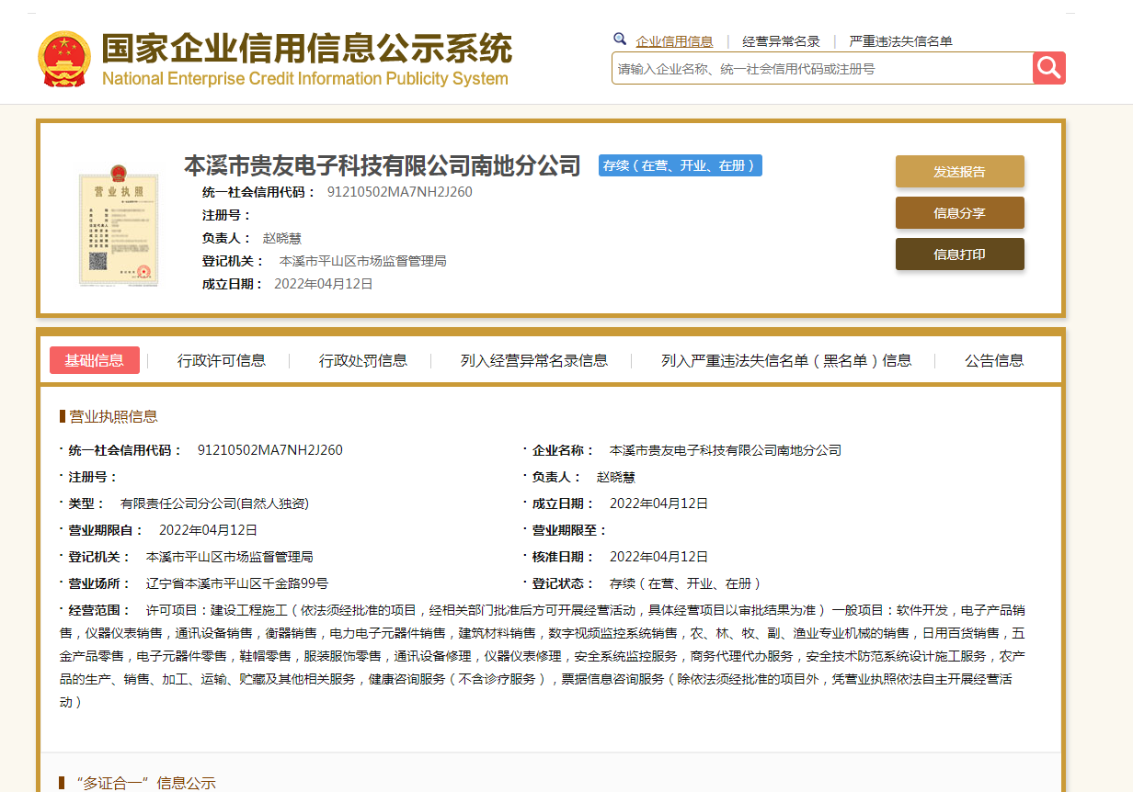Click the small magnifier icon beside 企业信用信息
1133x792 pixels.
(x=620, y=40)
